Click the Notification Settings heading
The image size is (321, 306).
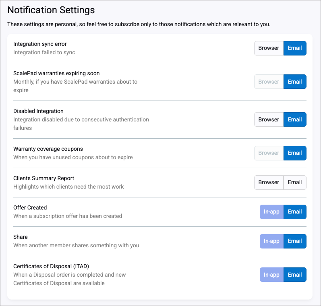tap(51, 10)
